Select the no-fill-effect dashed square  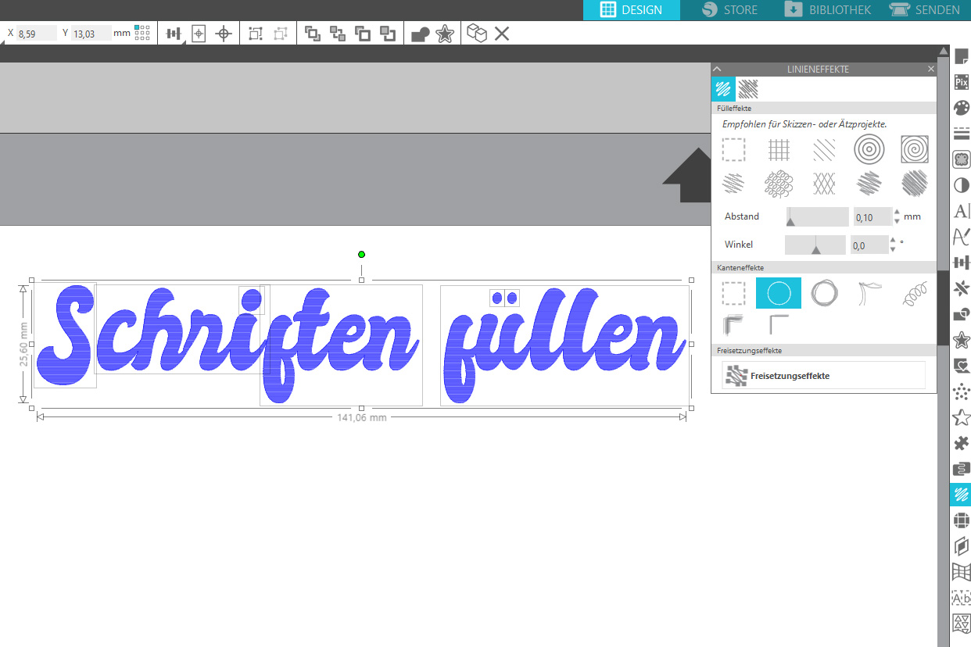(x=733, y=148)
